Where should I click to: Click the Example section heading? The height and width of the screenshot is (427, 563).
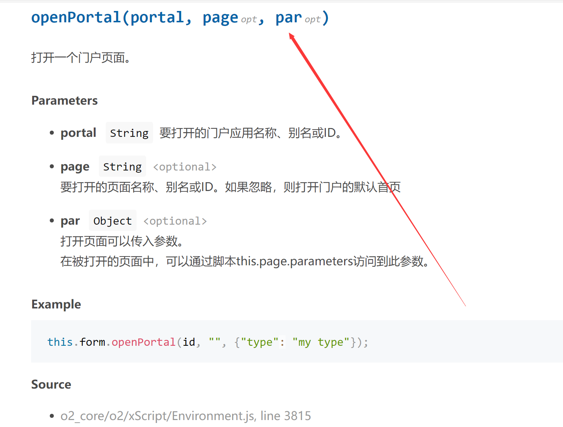tap(56, 304)
